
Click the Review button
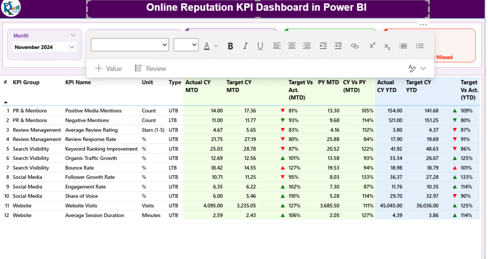pos(150,69)
